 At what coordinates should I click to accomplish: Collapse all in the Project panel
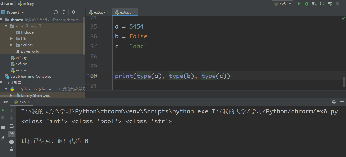64,12
